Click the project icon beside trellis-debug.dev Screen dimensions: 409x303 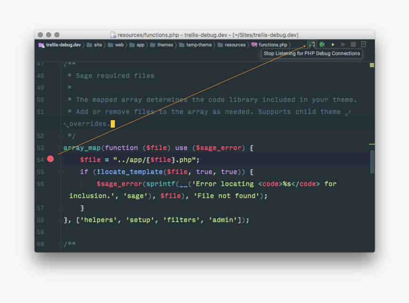point(41,45)
